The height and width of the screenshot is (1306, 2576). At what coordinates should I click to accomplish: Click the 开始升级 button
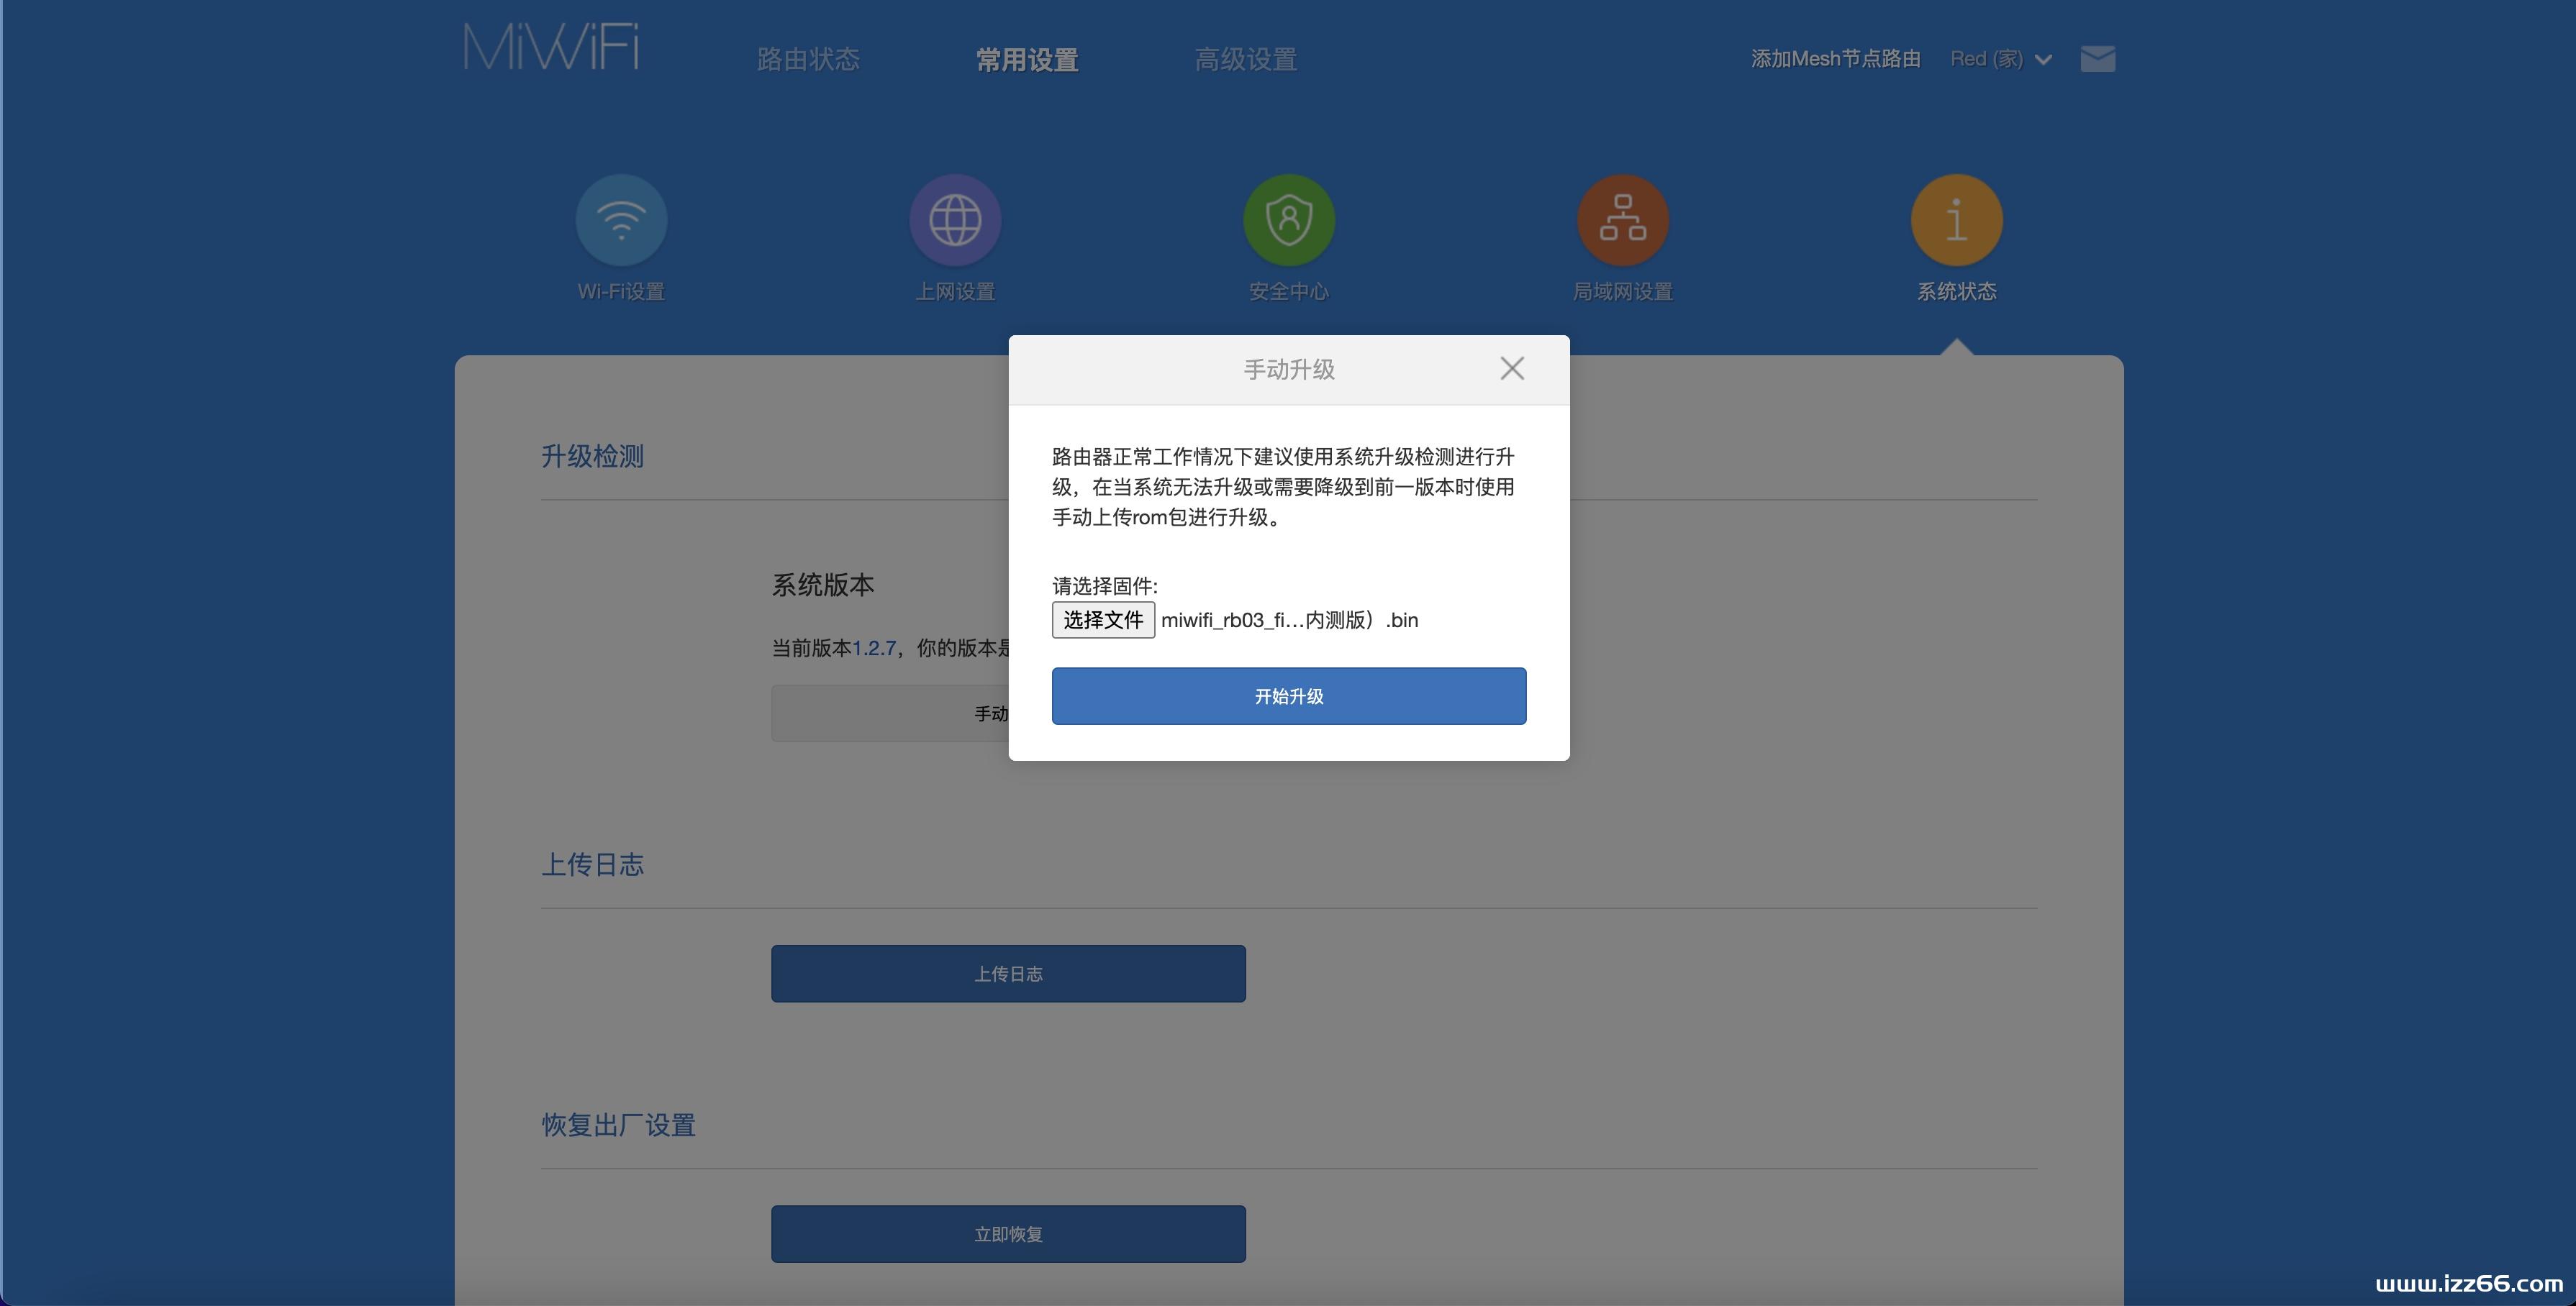point(1289,696)
